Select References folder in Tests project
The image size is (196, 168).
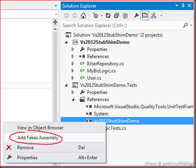[98, 99]
